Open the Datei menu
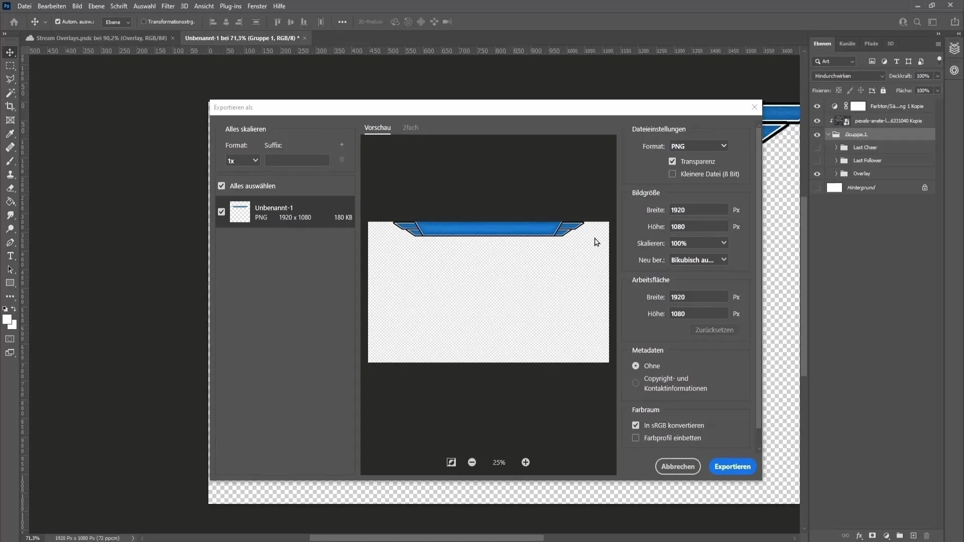Screen dimensions: 964x542 [x=24, y=6]
